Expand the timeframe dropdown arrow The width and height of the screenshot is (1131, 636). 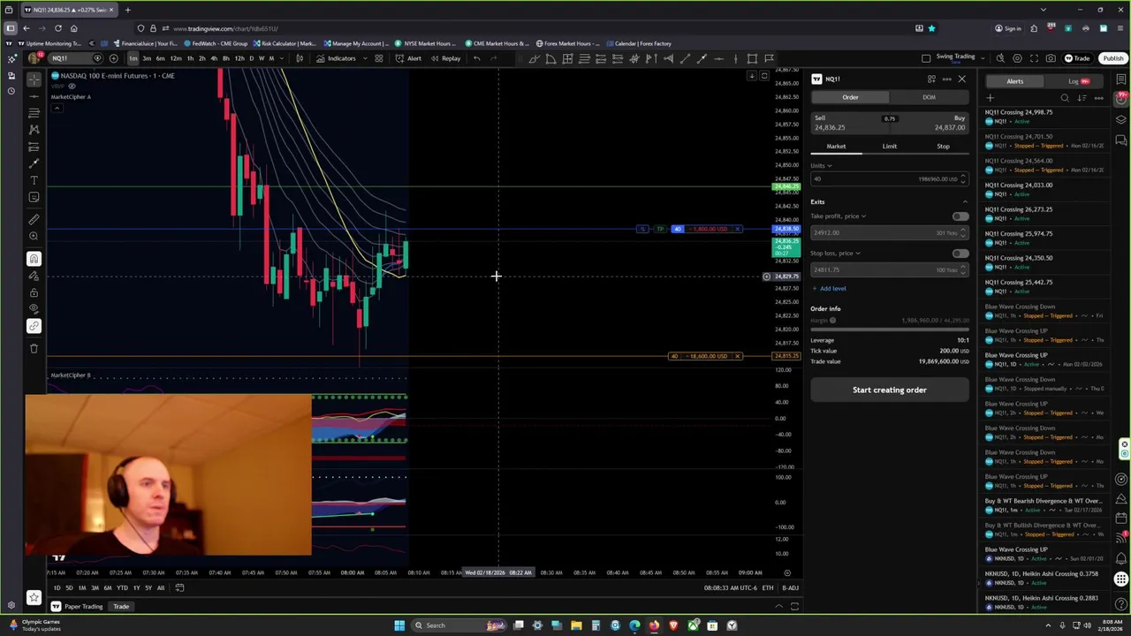284,58
